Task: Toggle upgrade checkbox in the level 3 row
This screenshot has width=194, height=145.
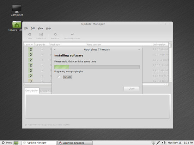Action: [42, 81]
